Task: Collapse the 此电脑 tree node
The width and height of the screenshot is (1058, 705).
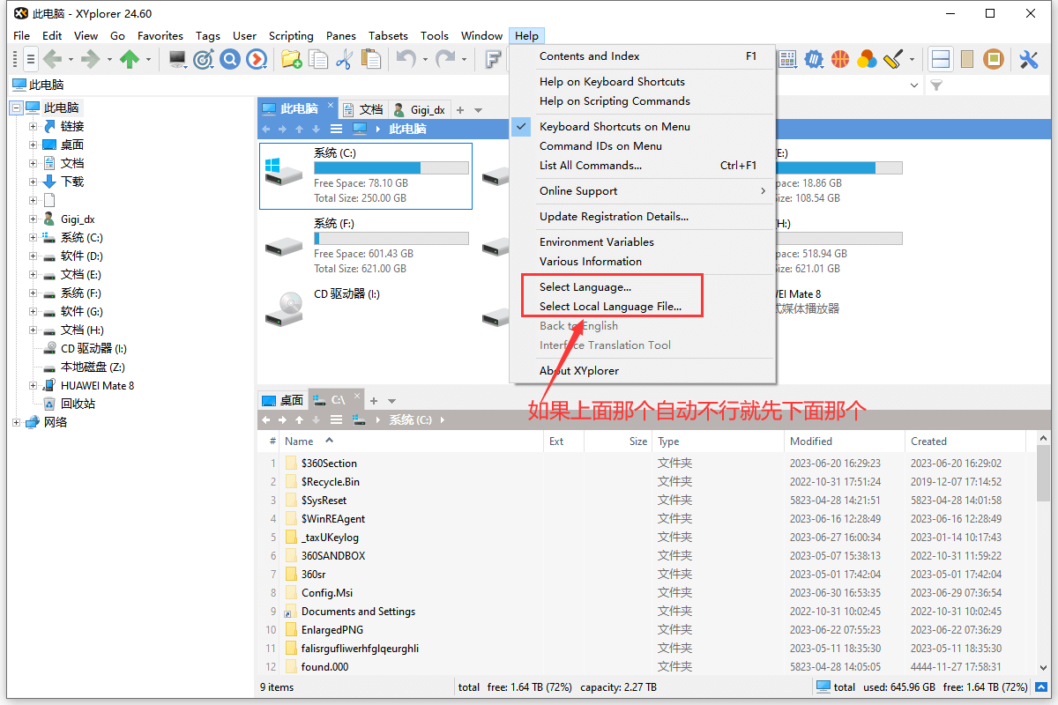Action: 15,108
